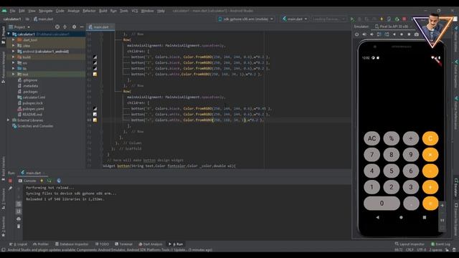Run the app with the green play icon
459x258 pixels.
coord(352,19)
